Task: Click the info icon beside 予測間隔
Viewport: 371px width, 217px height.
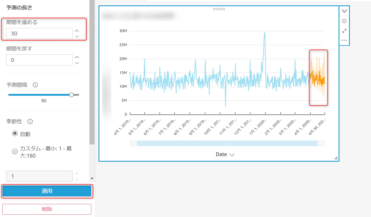Action: coord(35,85)
